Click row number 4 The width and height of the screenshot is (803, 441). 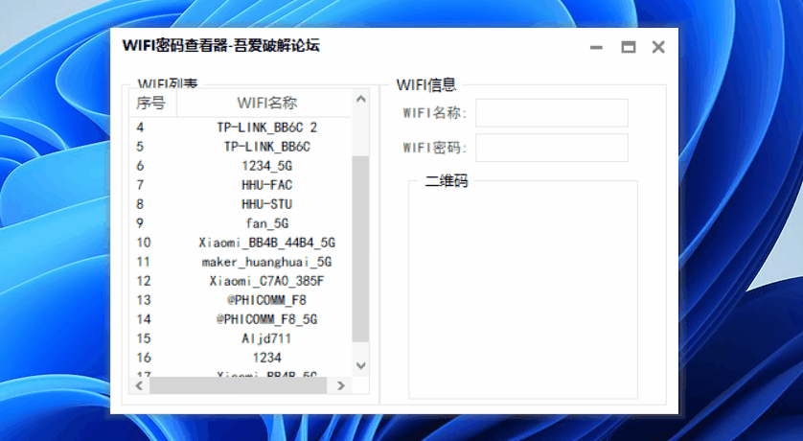pyautogui.click(x=140, y=127)
